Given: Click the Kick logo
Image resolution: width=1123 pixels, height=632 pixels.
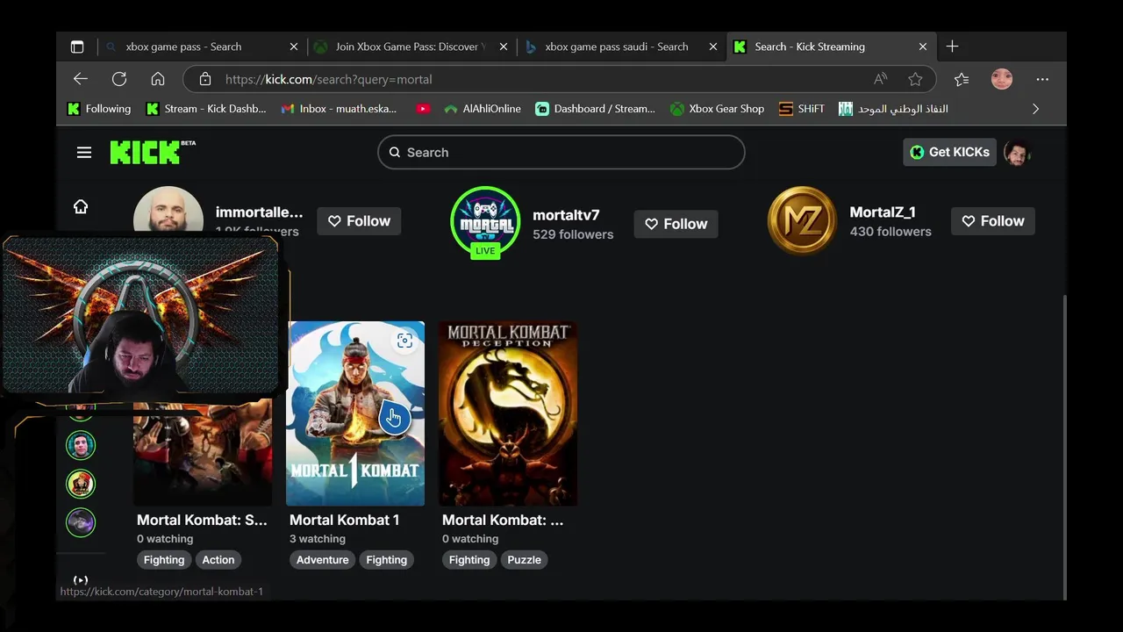Looking at the screenshot, I should (x=153, y=152).
